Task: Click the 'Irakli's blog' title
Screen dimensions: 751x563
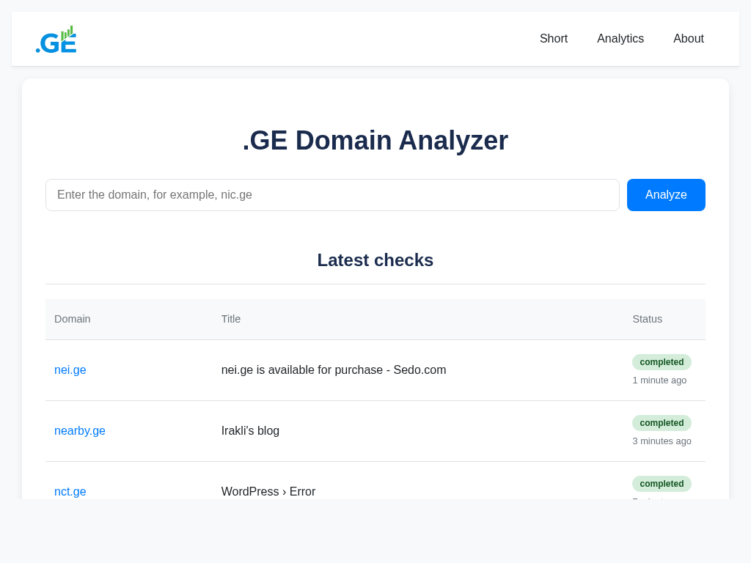Action: pyautogui.click(x=250, y=431)
